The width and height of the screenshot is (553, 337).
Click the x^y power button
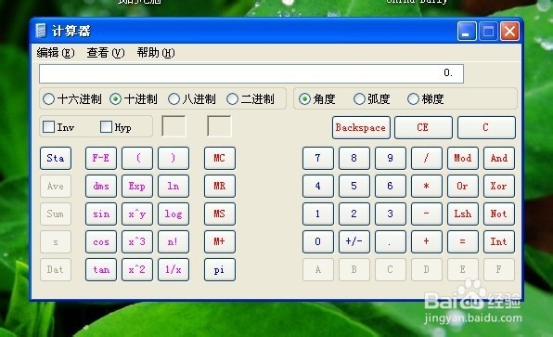point(137,214)
